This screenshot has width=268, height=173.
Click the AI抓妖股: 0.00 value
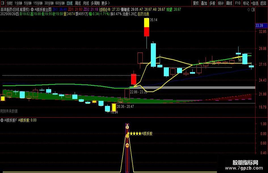tap(27, 120)
